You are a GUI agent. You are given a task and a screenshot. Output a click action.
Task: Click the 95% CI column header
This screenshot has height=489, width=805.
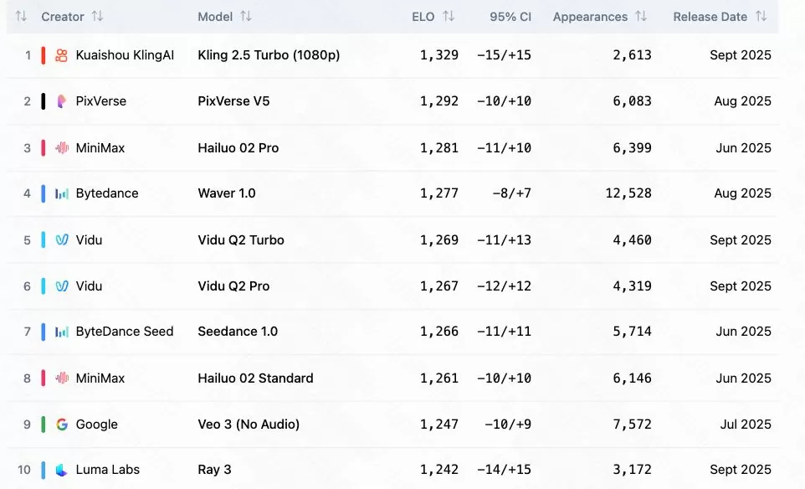(510, 17)
